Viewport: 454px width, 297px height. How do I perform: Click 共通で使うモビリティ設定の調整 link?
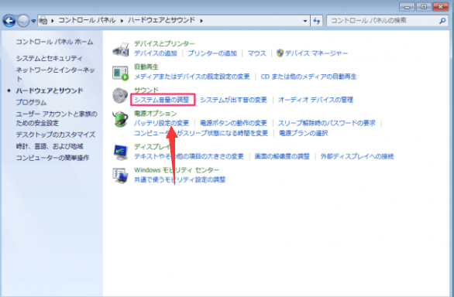pos(180,180)
